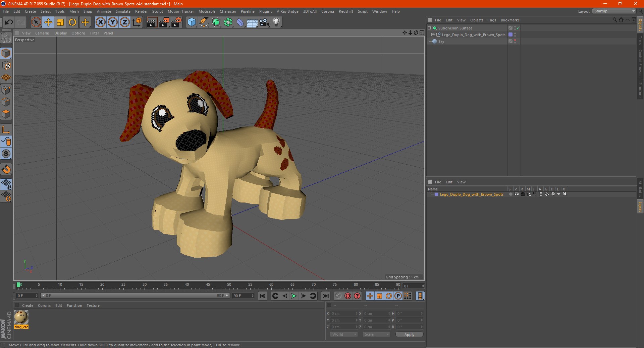Play the animation forward

(294, 296)
